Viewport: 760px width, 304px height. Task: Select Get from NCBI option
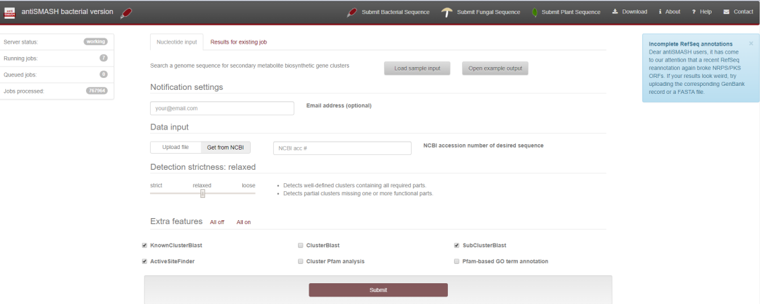[x=225, y=148]
